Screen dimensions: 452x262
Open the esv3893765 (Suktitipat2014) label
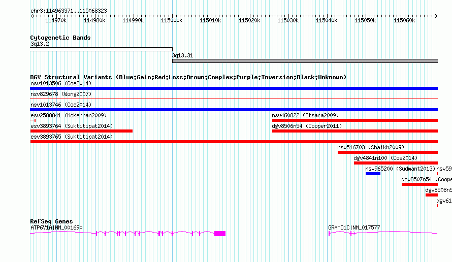click(72, 137)
